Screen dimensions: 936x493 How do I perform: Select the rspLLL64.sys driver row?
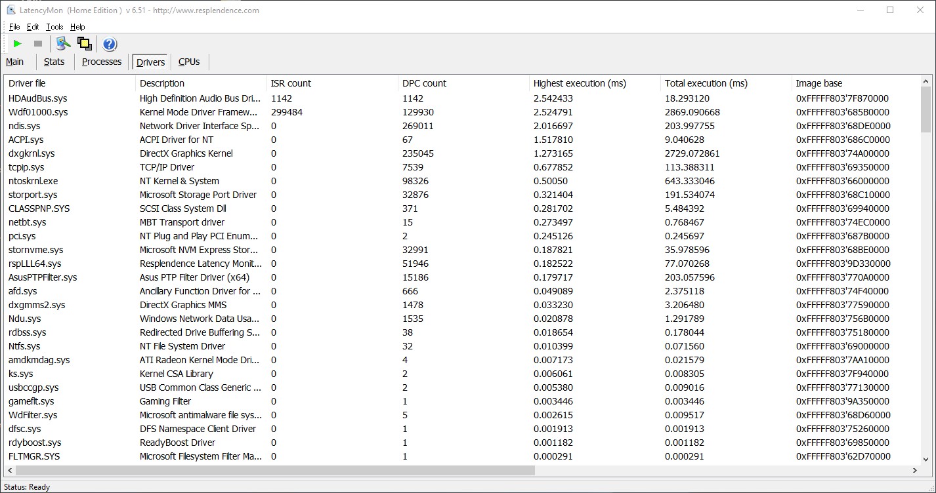click(x=462, y=264)
